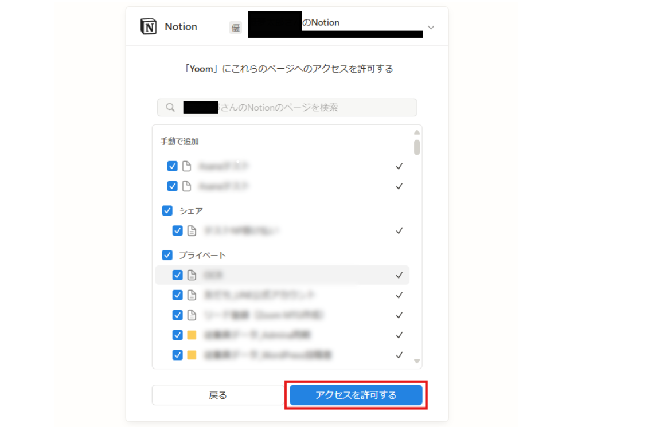Image resolution: width=648 pixels, height=427 pixels.
Task: Click the second page document icon under 手動で追加
Action: coord(187,186)
